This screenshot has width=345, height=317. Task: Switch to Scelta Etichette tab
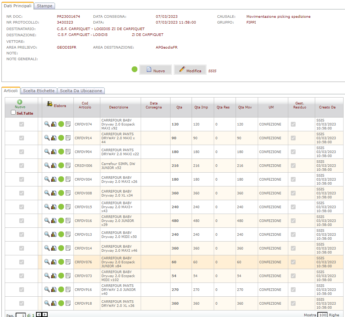(x=39, y=91)
